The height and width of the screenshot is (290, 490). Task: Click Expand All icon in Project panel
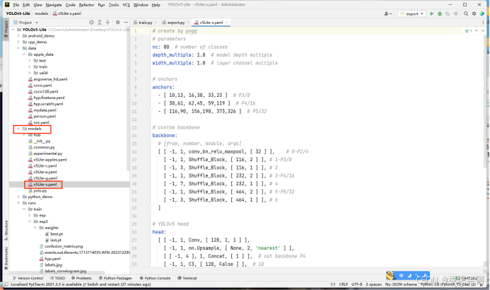(x=100, y=23)
